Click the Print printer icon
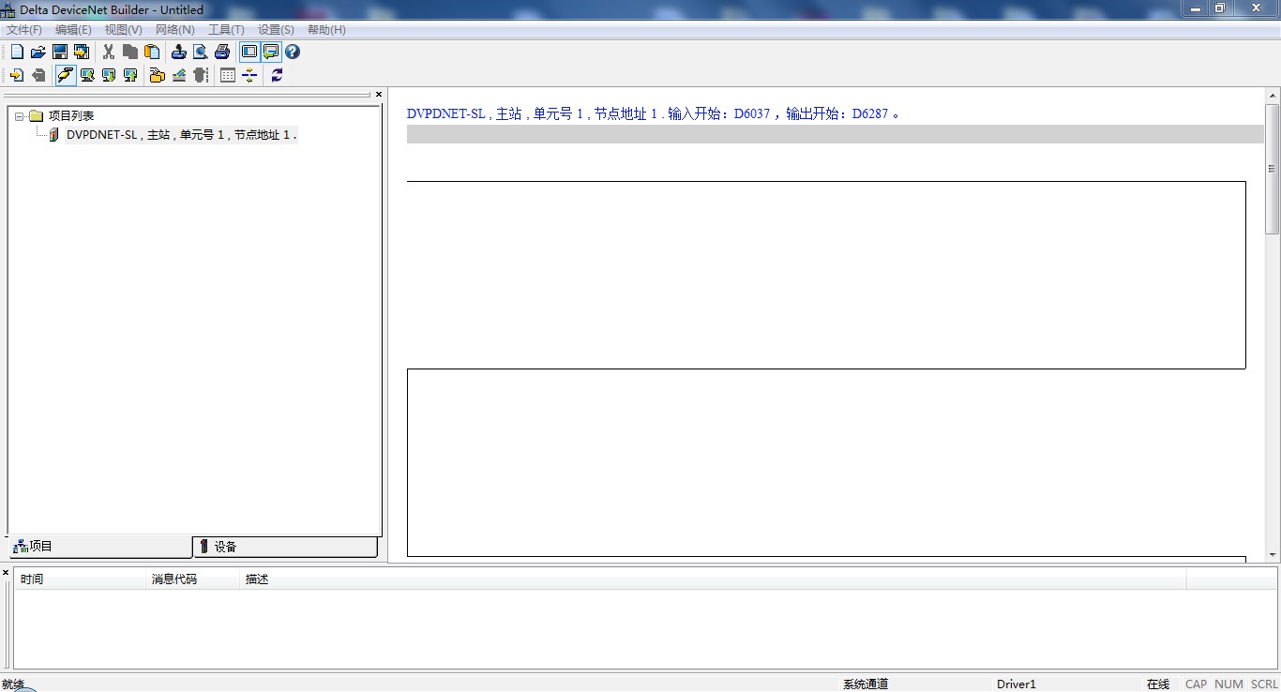This screenshot has height=692, width=1281. pos(222,53)
